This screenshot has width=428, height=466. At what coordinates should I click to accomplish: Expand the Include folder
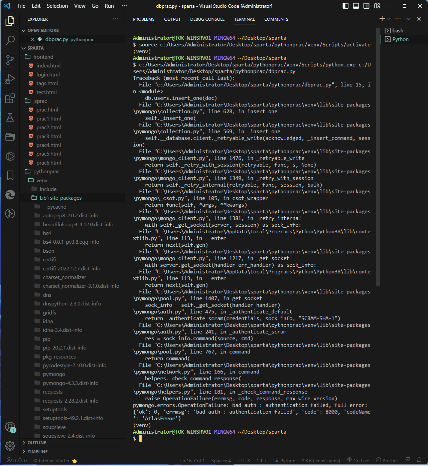point(48,189)
